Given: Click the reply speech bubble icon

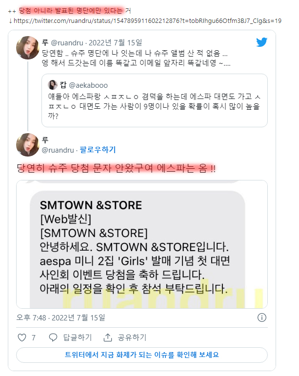Looking at the screenshot, I should 53,337.
